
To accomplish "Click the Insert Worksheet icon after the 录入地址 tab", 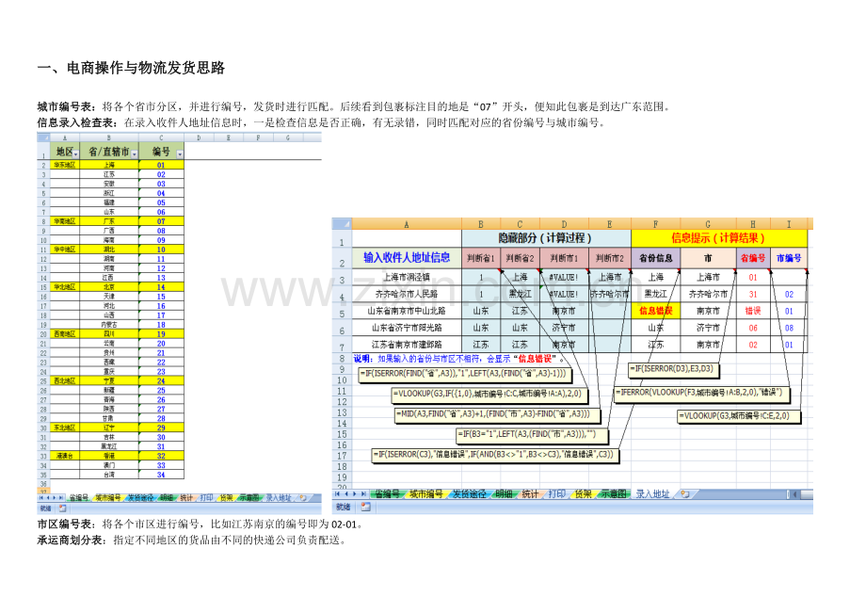I will (x=684, y=495).
